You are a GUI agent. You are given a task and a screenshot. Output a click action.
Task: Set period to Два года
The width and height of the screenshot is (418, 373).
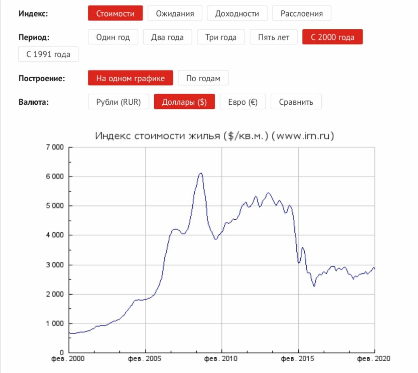click(168, 37)
